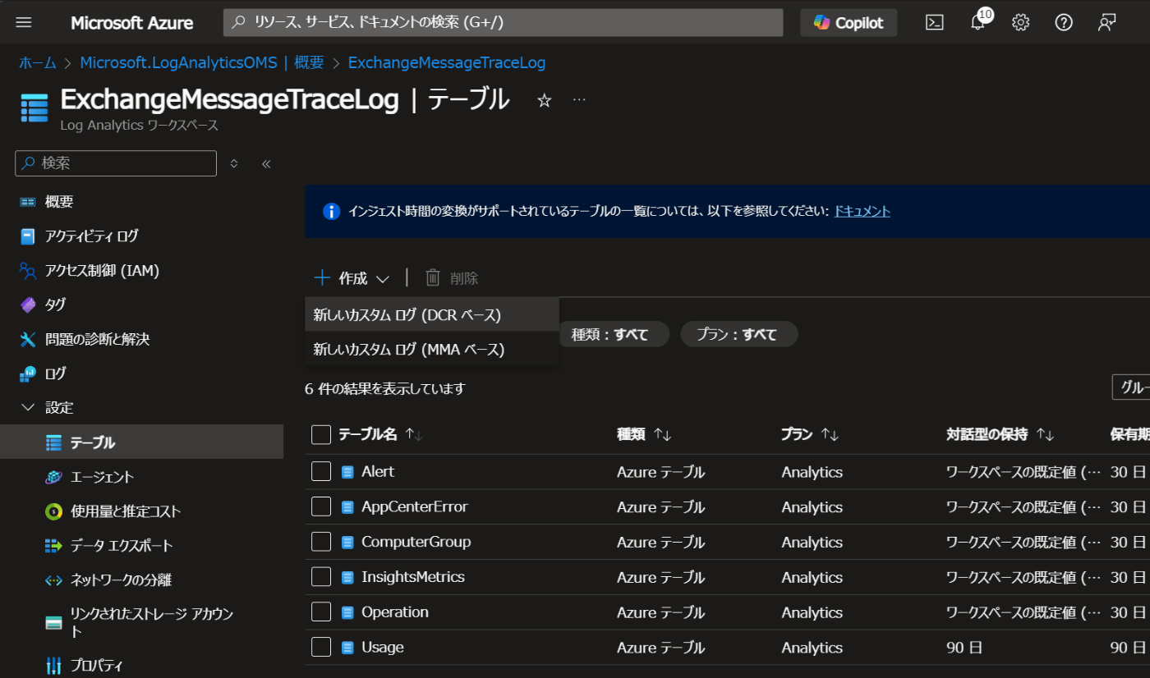The height and width of the screenshot is (678, 1150).
Task: Click the アクセス制御 (IAM) icon
Action: 28,271
